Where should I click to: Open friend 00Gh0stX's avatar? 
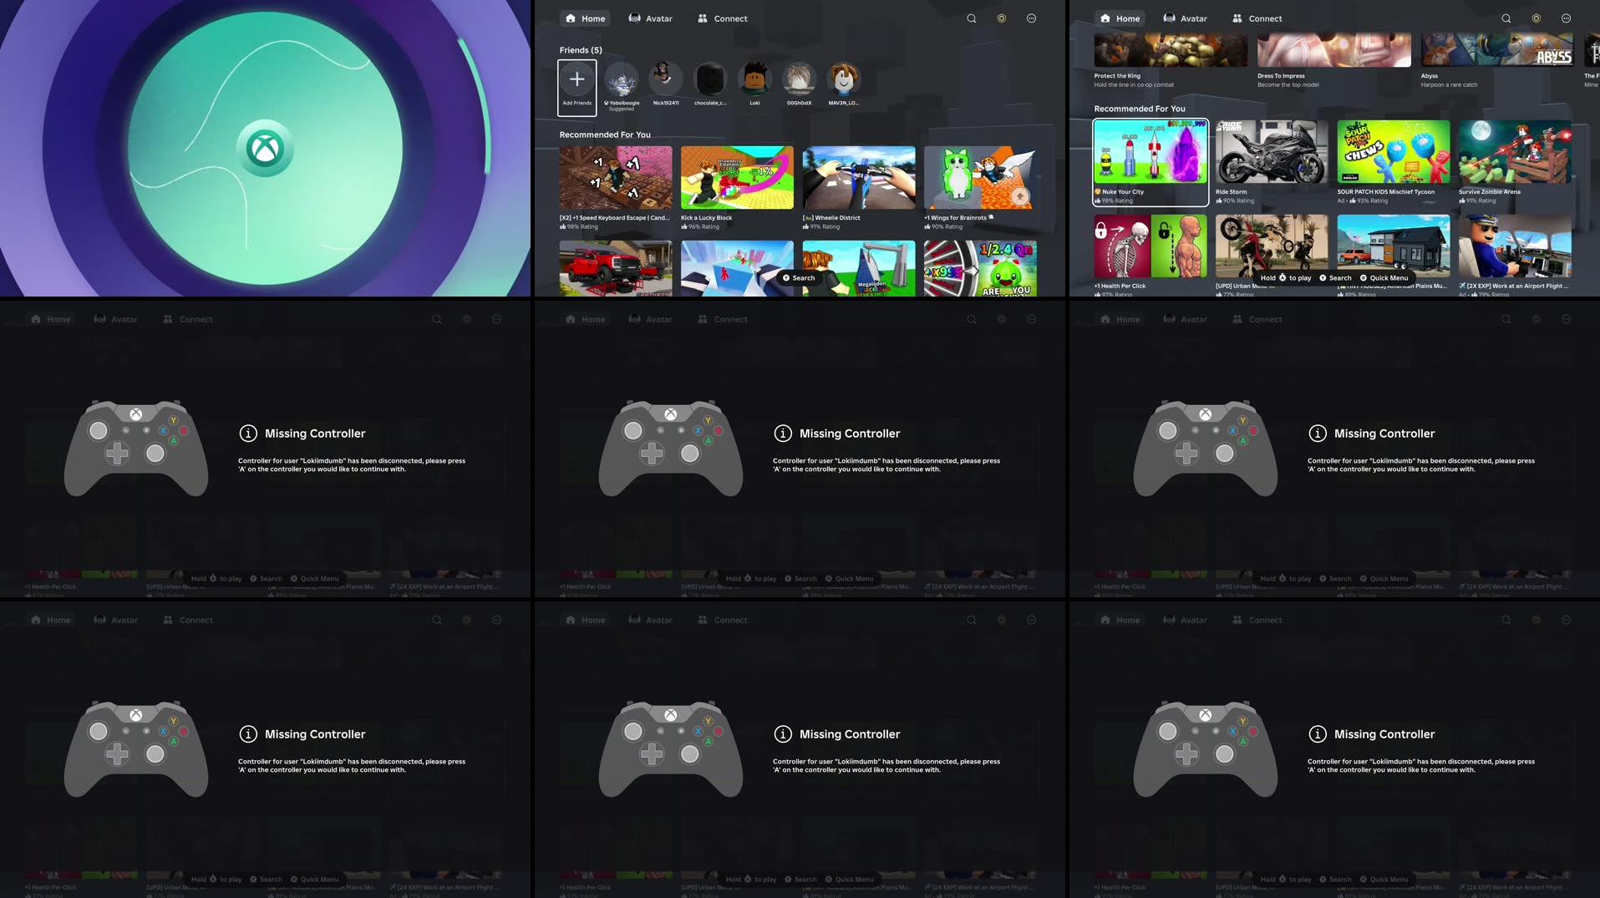[800, 79]
